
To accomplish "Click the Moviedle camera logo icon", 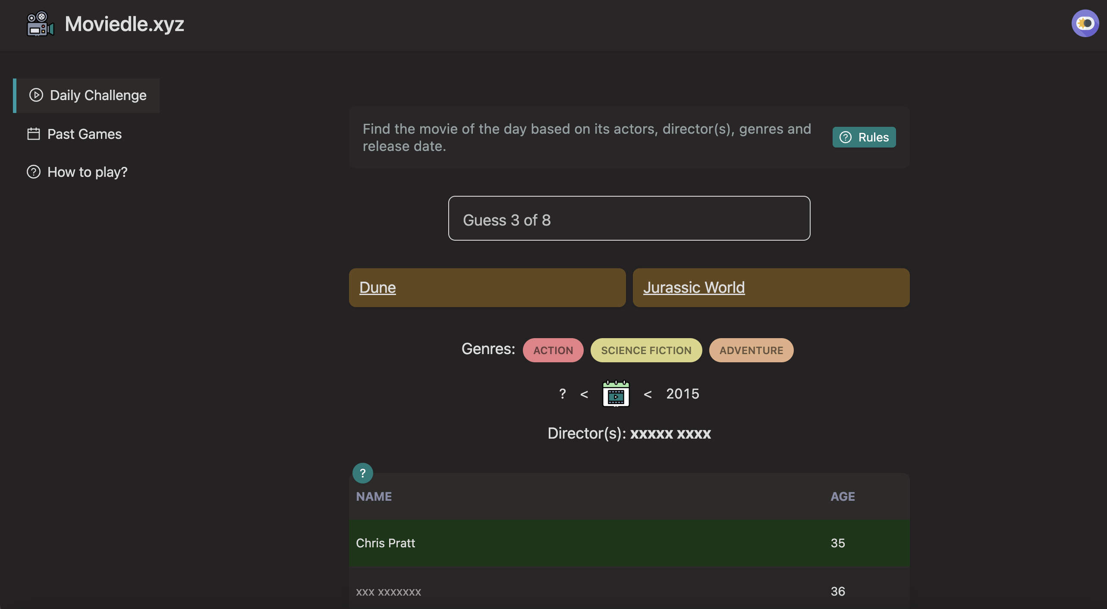I will coord(40,24).
